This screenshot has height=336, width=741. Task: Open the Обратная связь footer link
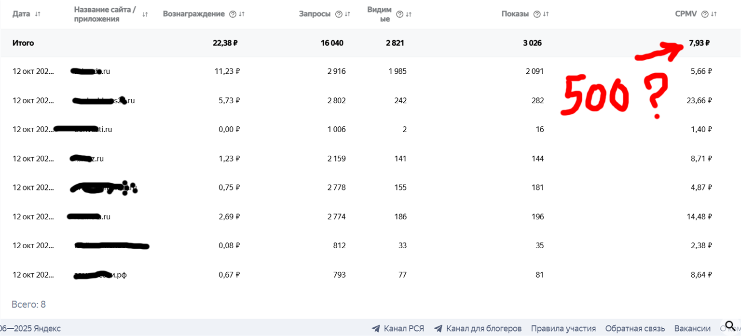pyautogui.click(x=635, y=328)
